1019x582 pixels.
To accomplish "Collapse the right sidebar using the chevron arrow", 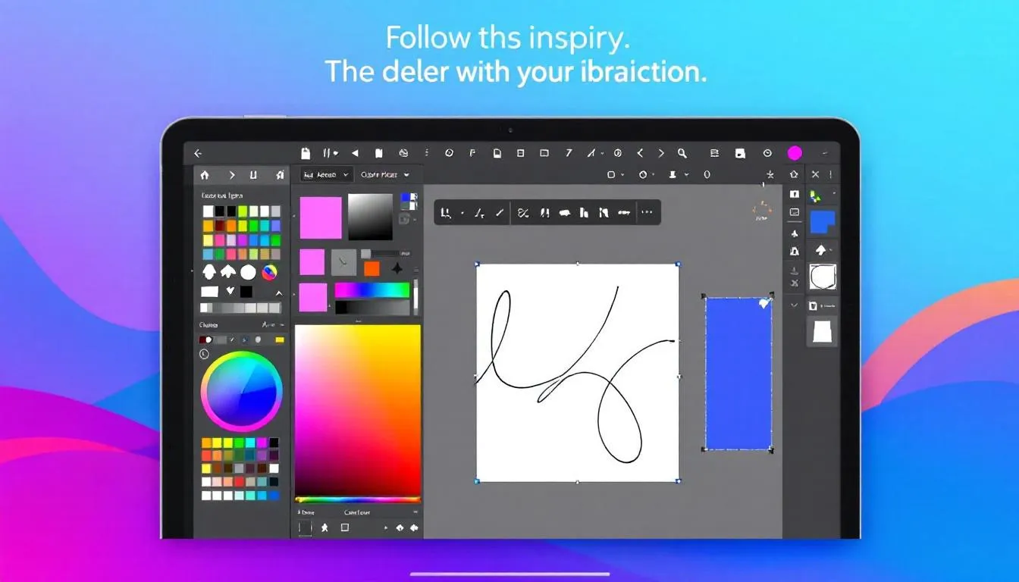I will pyautogui.click(x=795, y=305).
